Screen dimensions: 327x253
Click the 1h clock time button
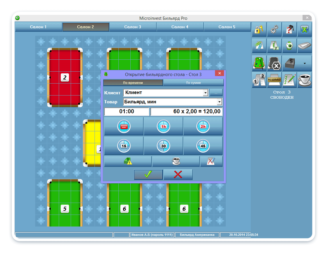[163, 126]
